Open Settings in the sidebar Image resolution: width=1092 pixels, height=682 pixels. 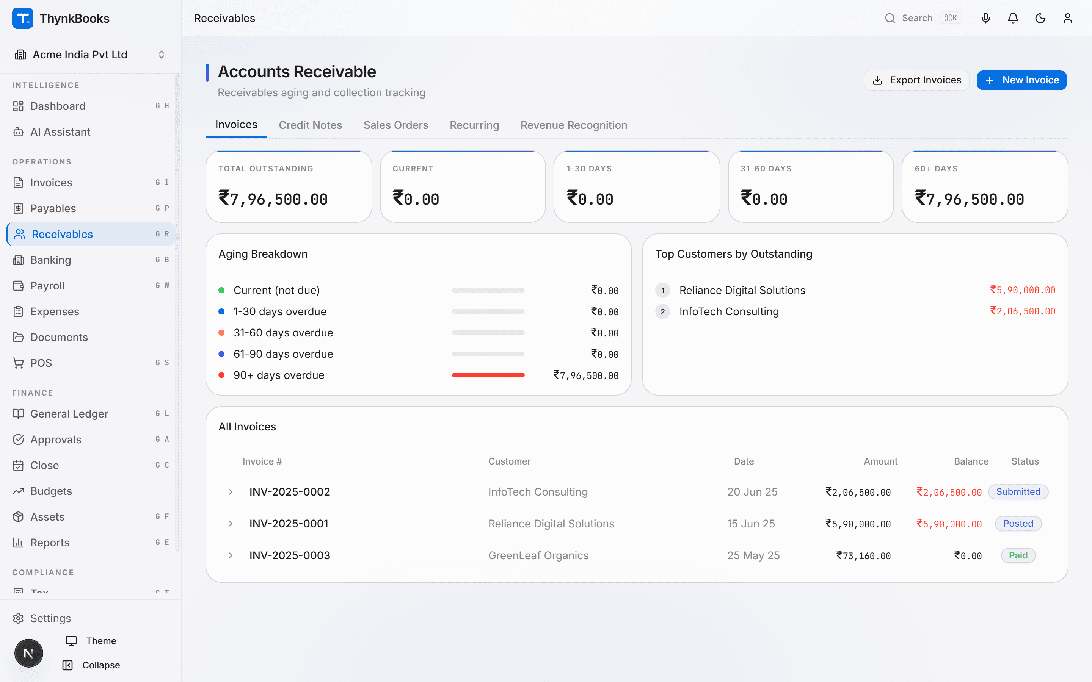coord(91,618)
